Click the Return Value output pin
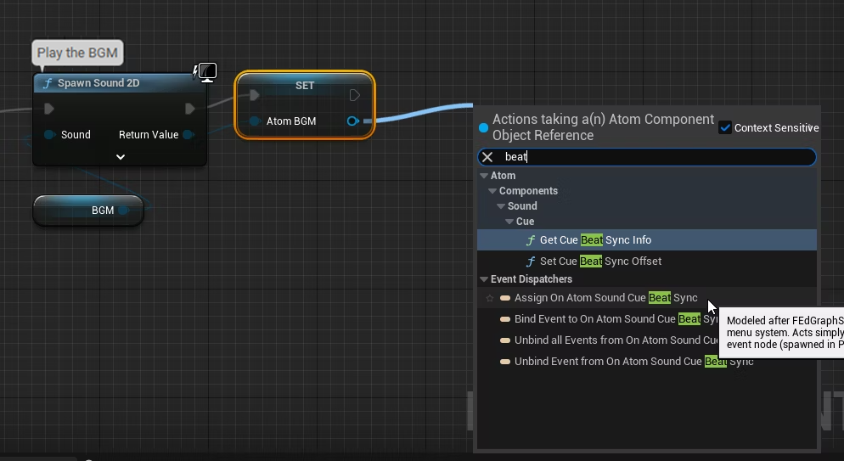The height and width of the screenshot is (461, 844). click(x=188, y=135)
